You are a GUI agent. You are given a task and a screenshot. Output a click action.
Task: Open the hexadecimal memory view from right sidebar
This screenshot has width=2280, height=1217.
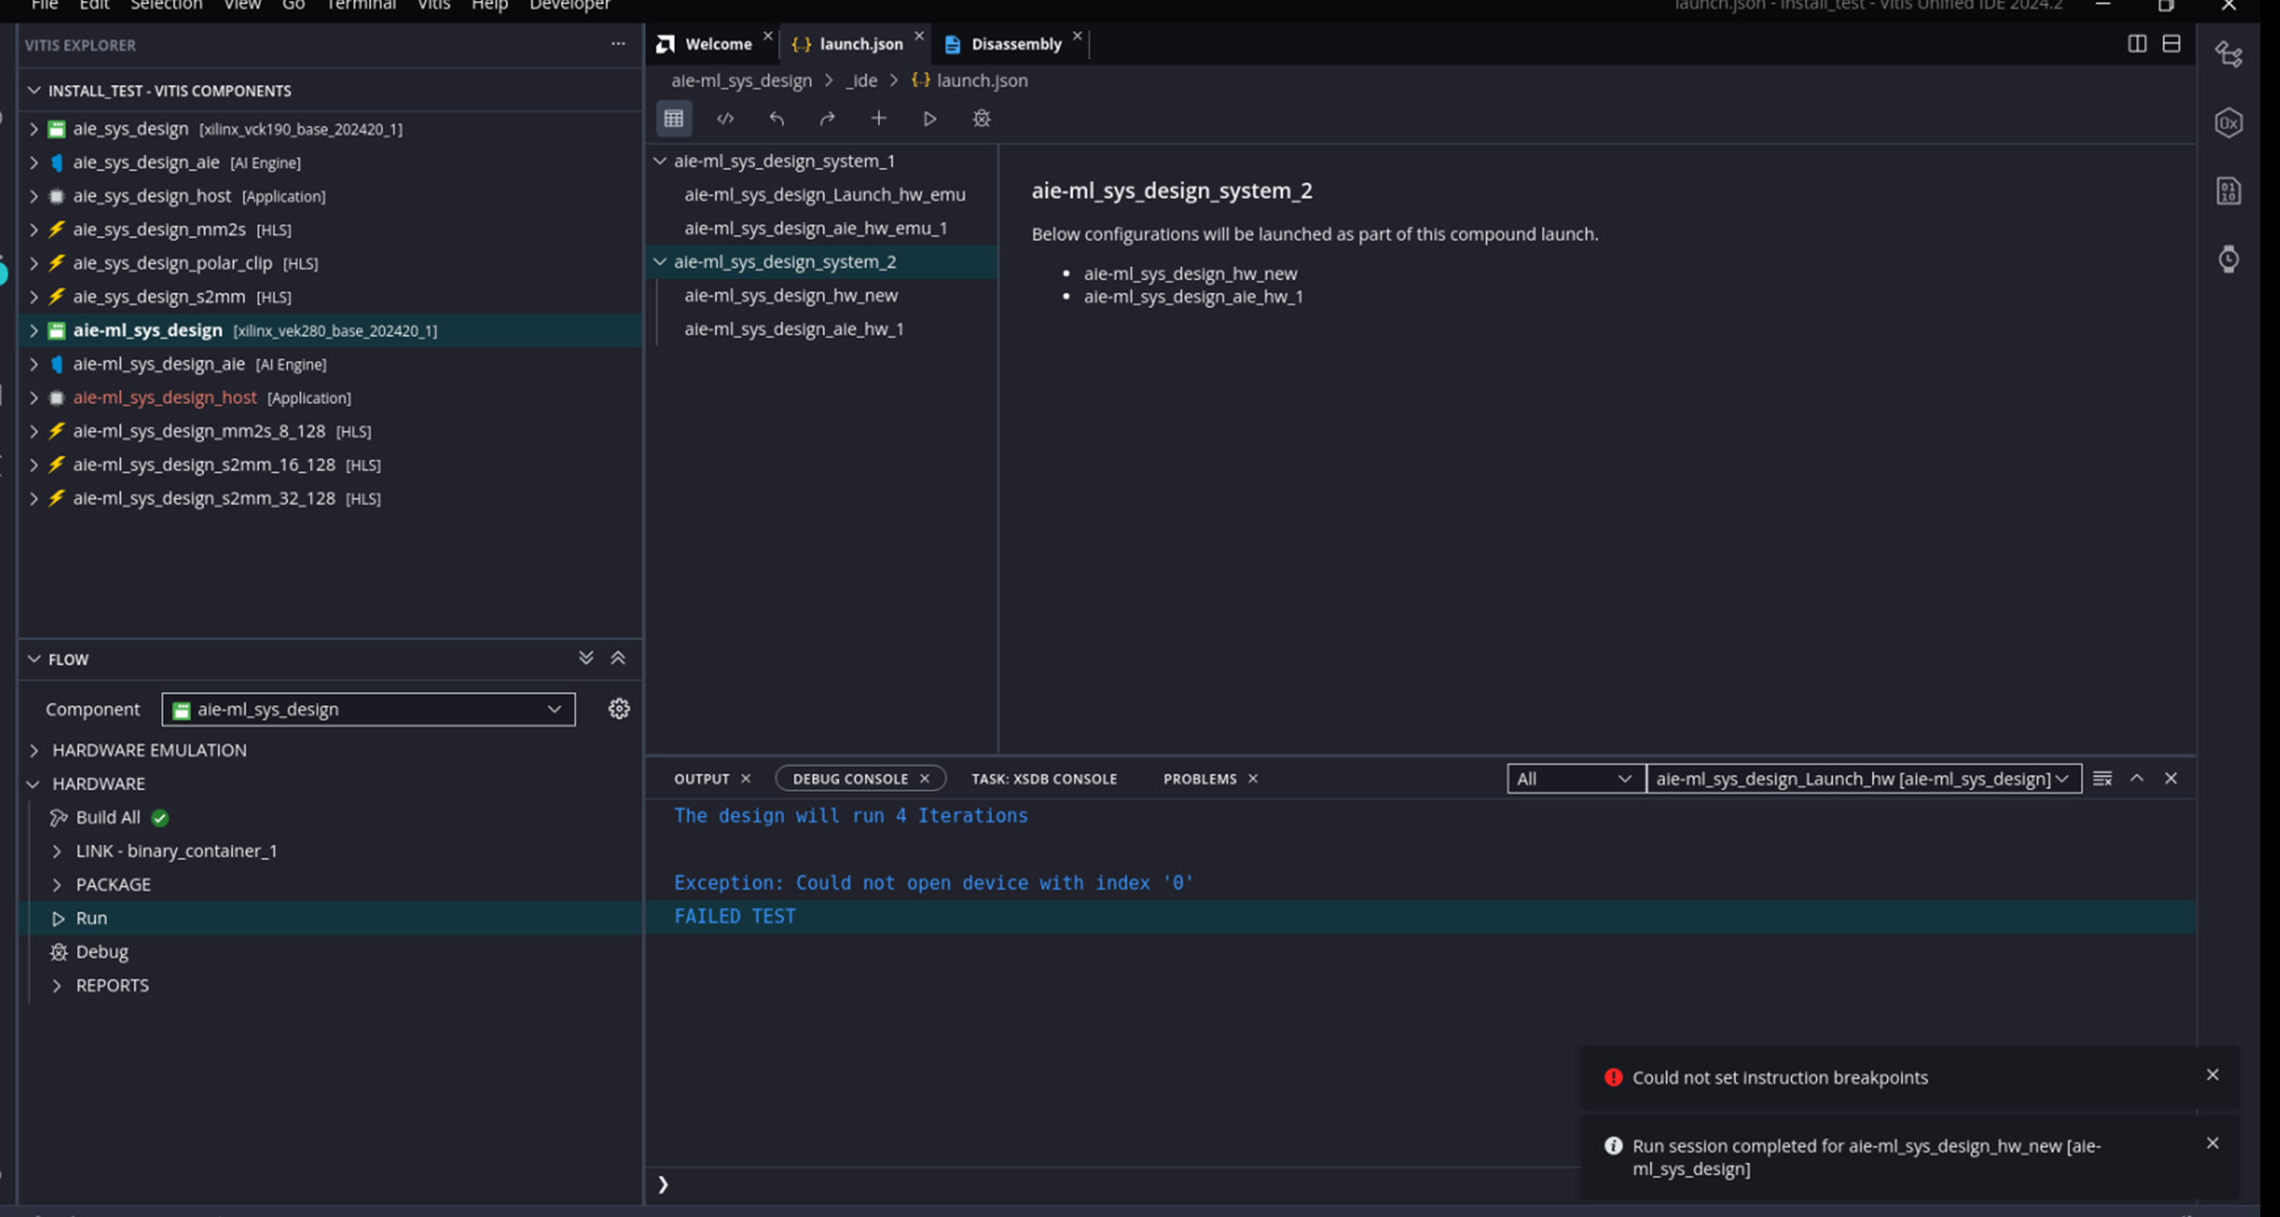coord(2229,123)
